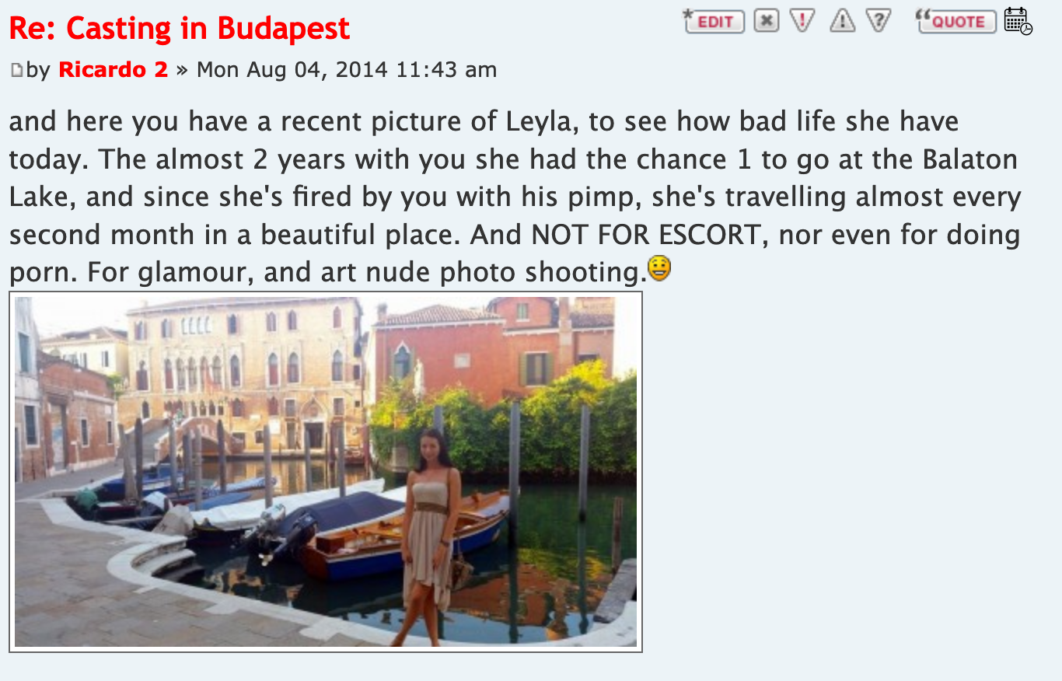Open author profile Ricardo 2
Image resolution: width=1062 pixels, height=681 pixels.
tap(113, 70)
